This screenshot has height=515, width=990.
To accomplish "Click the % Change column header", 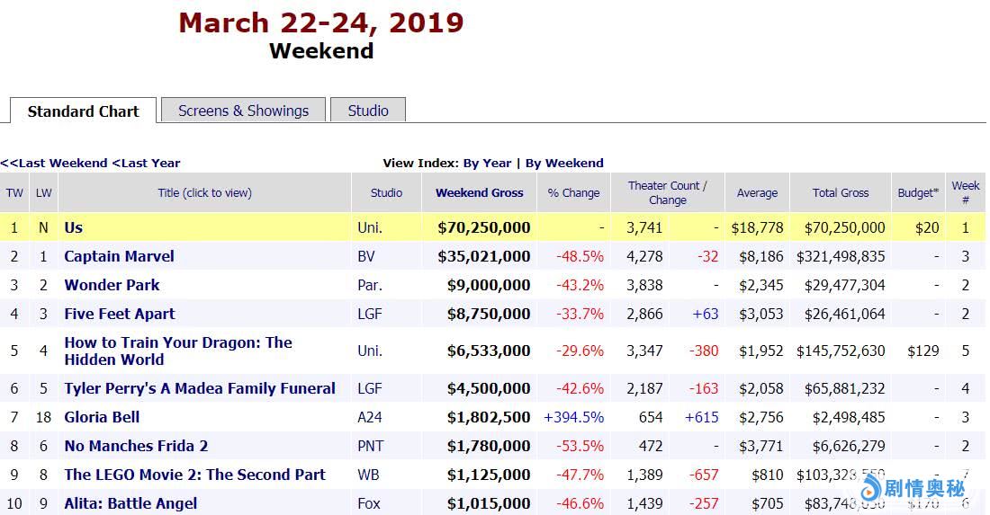I will (x=573, y=192).
